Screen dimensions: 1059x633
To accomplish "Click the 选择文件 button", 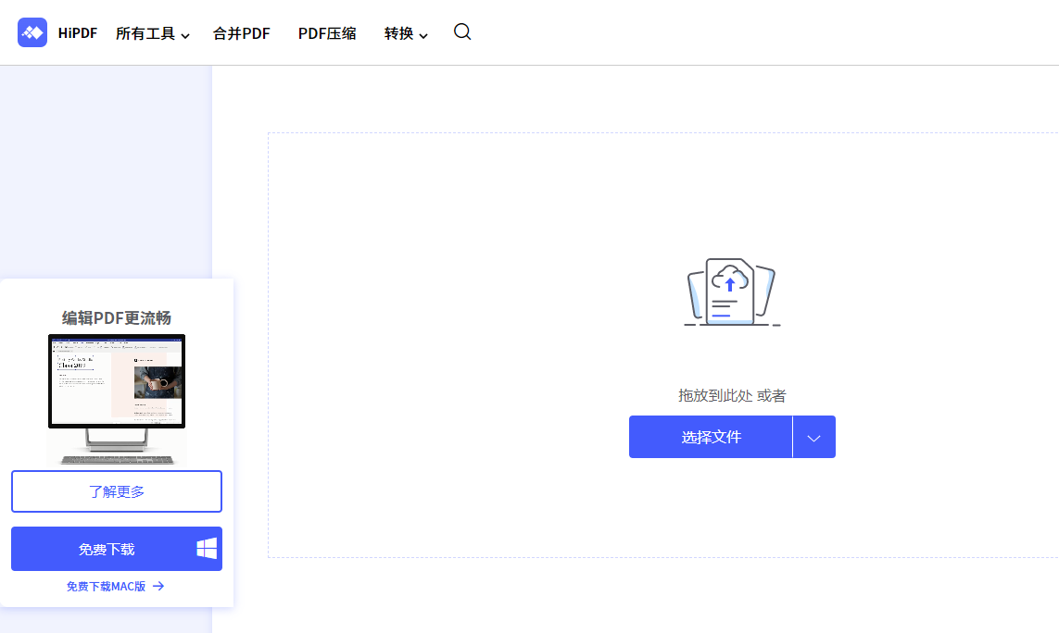I will pyautogui.click(x=711, y=436).
